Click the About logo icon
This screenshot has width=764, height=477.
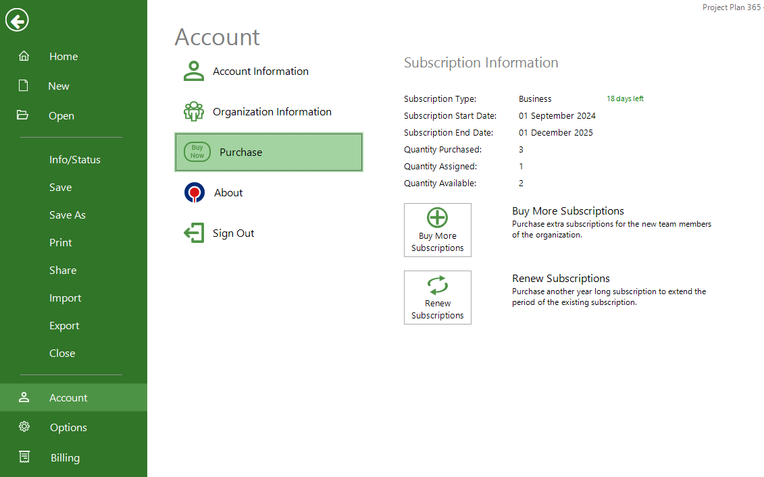195,192
